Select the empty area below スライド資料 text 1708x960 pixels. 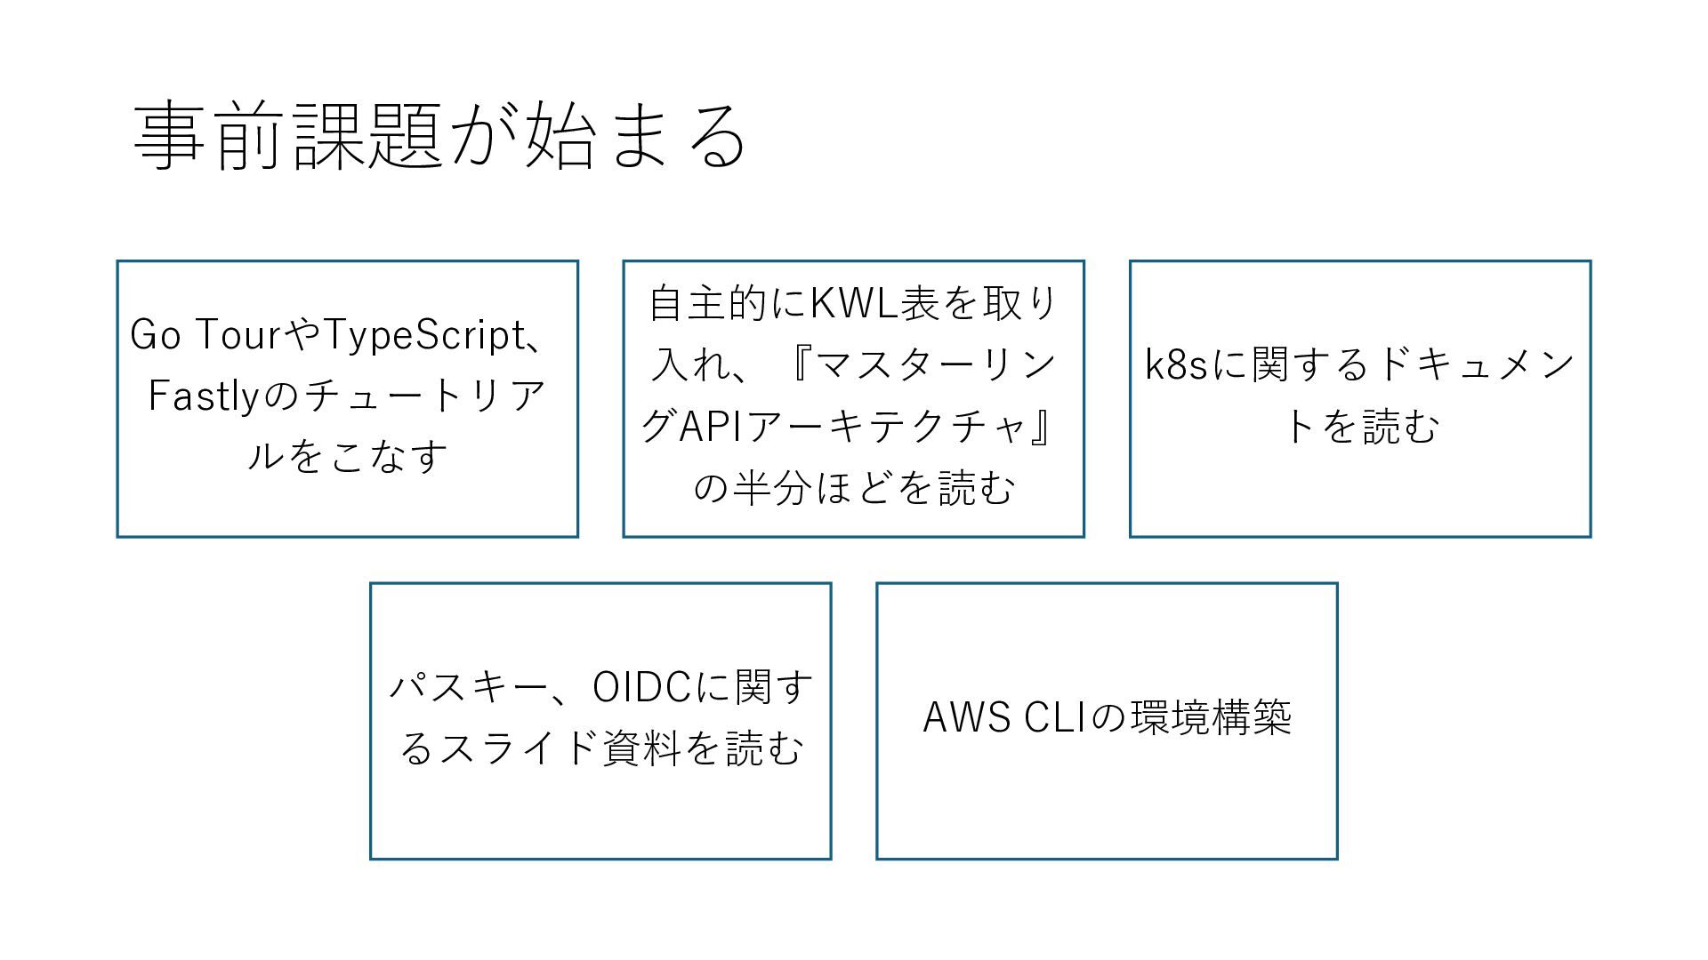coord(600,813)
